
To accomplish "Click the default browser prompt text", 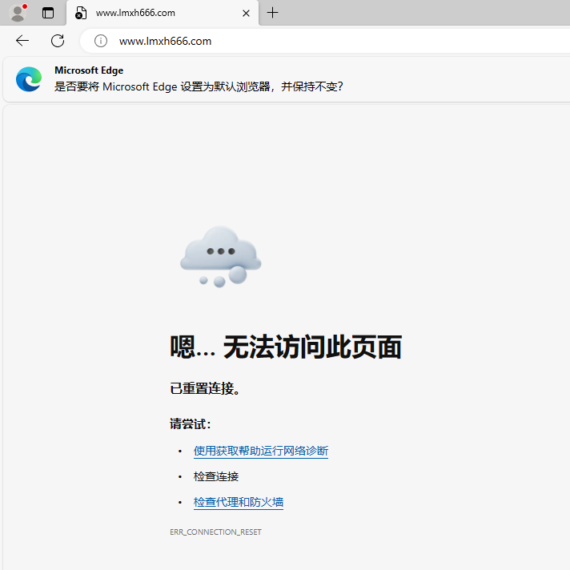I will (x=199, y=87).
